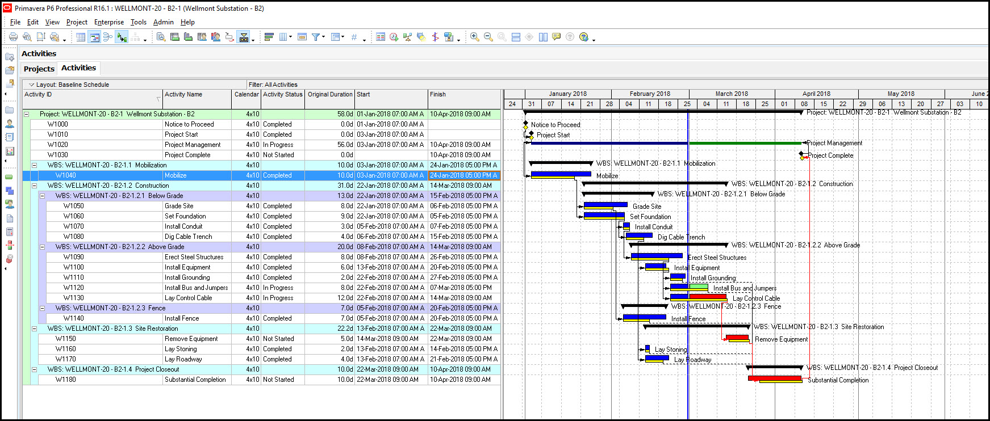The height and width of the screenshot is (421, 990).
Task: Collapse the Project WELLMONT-20 group band
Action: pyautogui.click(x=26, y=114)
